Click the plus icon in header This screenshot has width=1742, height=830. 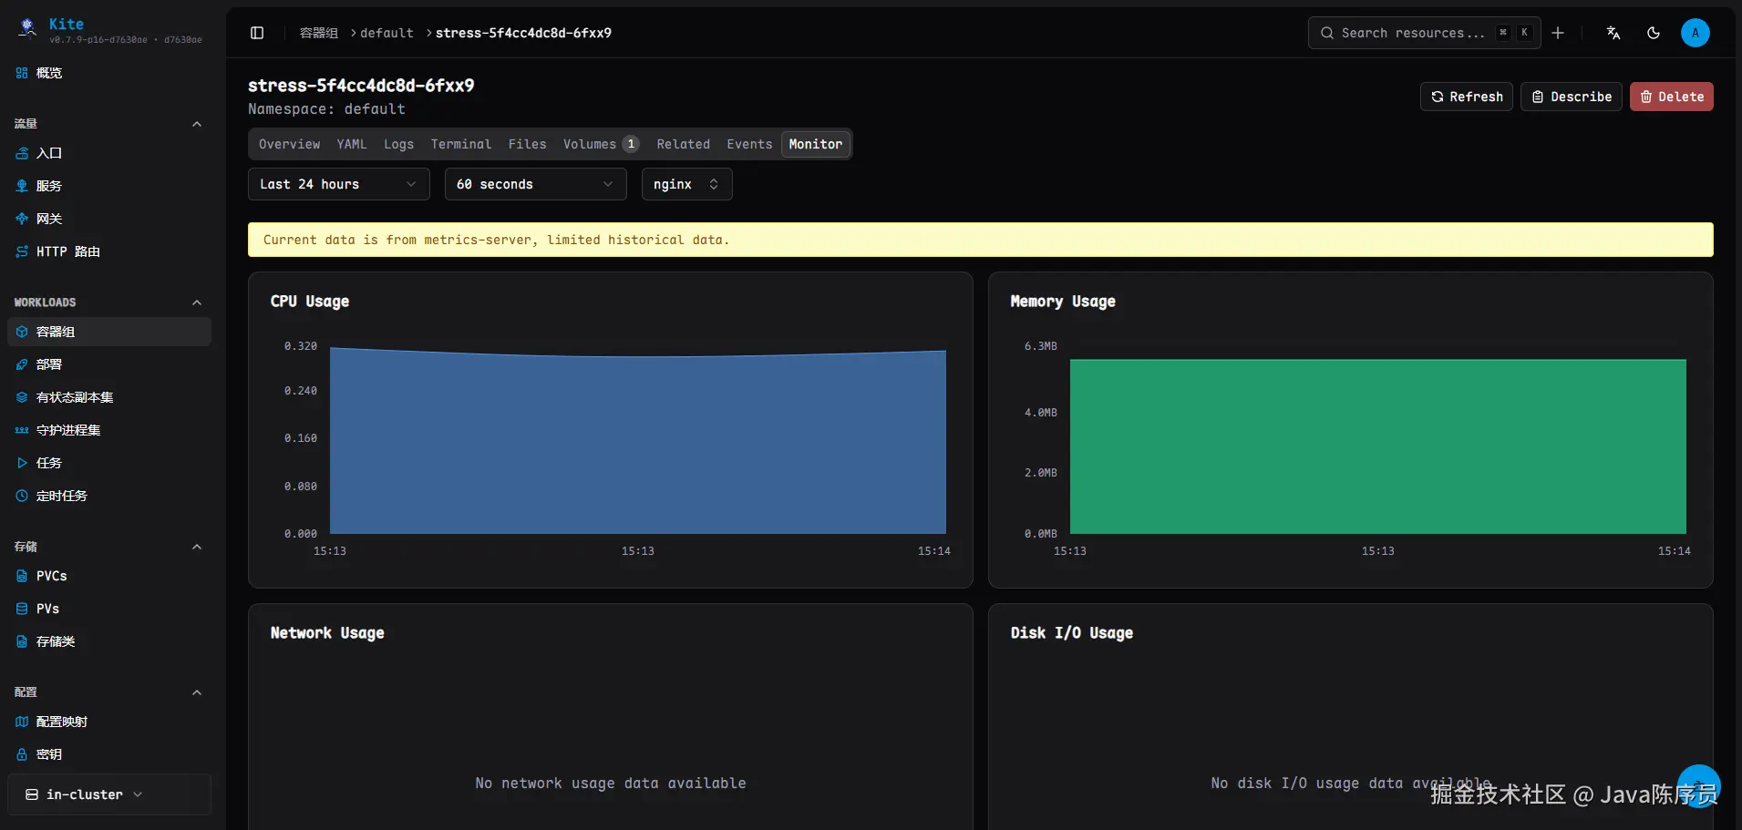pos(1558,33)
